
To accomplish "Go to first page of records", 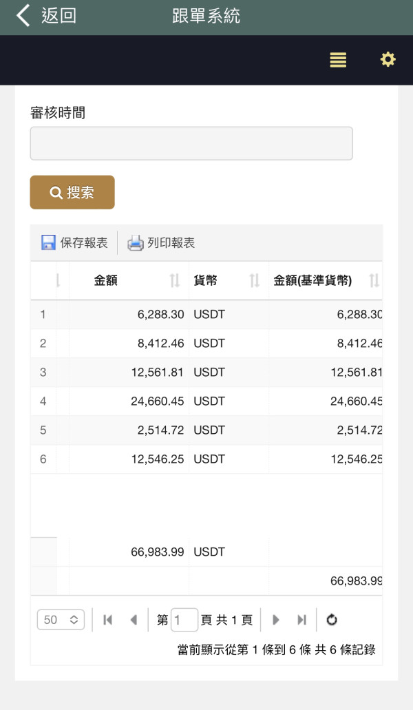I will (107, 620).
